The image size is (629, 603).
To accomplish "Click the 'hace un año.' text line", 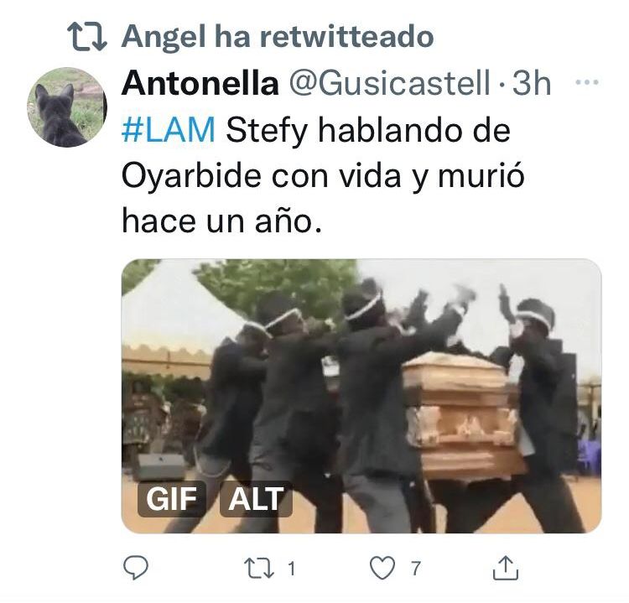I will pyautogui.click(x=222, y=221).
